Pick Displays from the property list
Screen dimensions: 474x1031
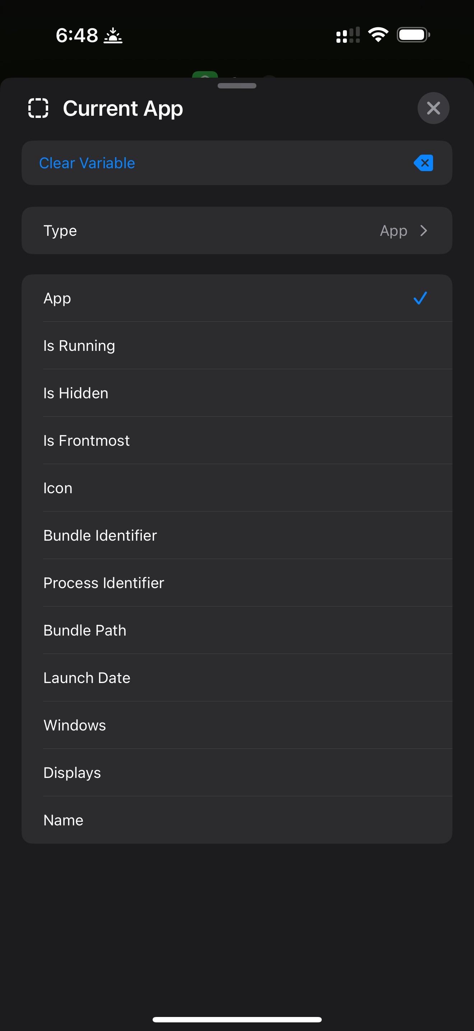(72, 773)
